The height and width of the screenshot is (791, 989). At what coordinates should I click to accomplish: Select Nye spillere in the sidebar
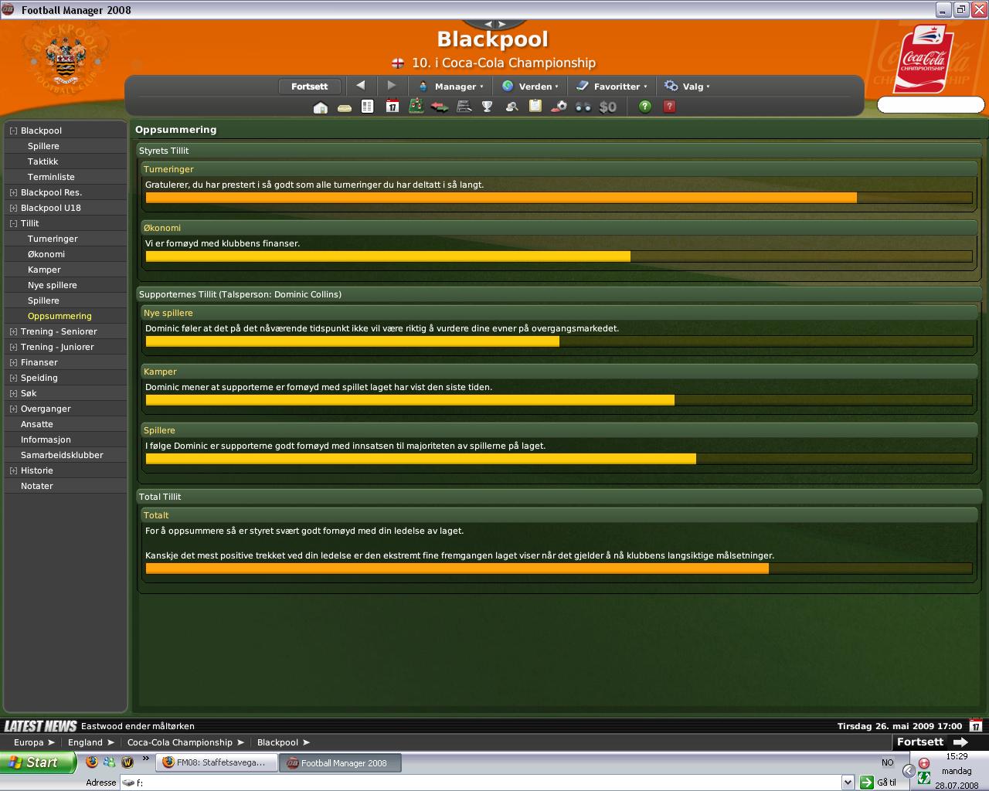click(x=53, y=285)
